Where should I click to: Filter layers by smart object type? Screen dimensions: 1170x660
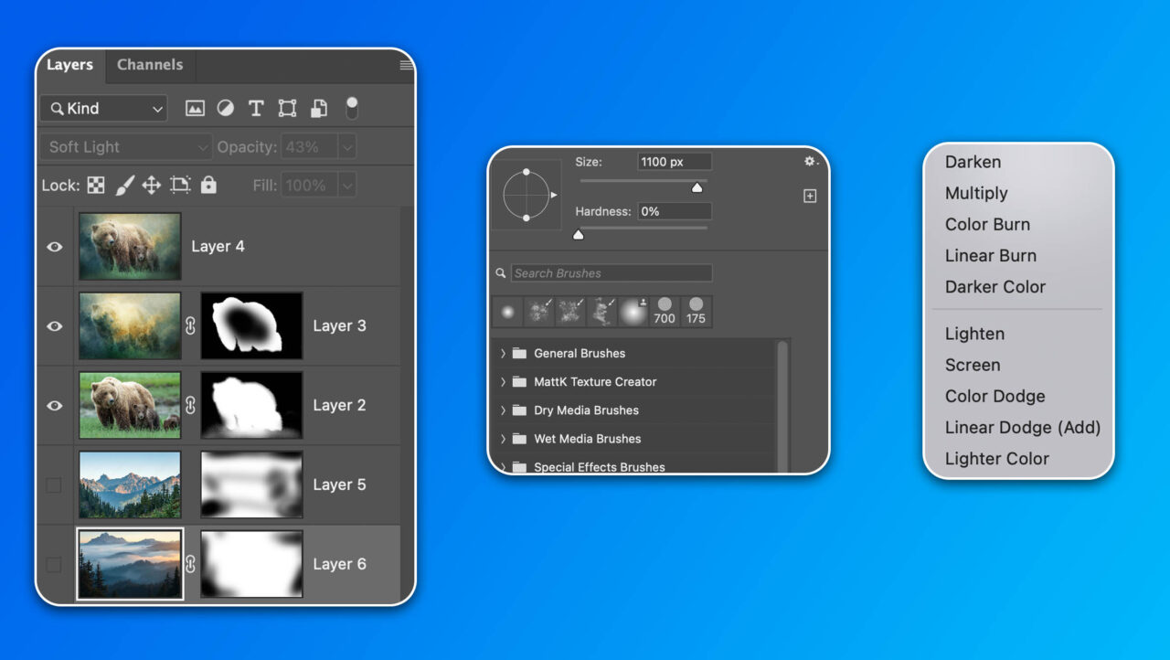[x=319, y=109]
